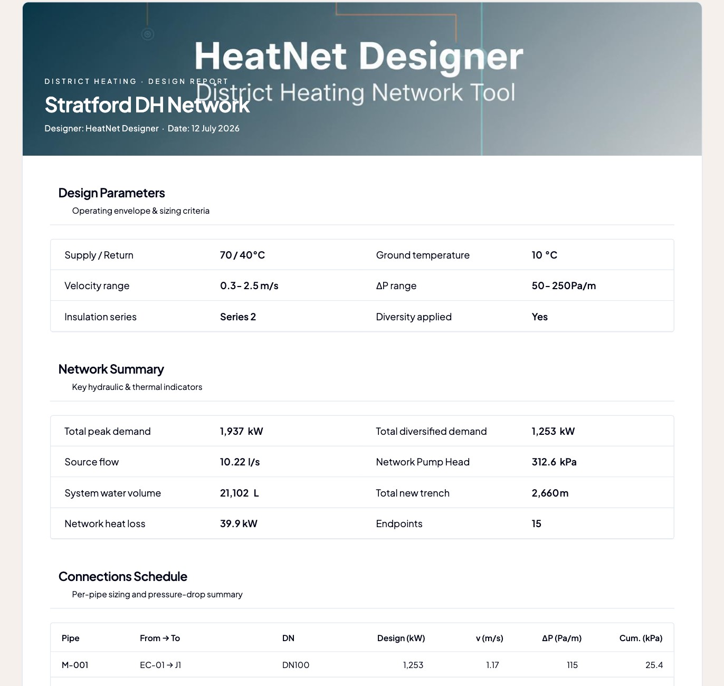Click the HeatNet Designer banner heading

tap(359, 56)
